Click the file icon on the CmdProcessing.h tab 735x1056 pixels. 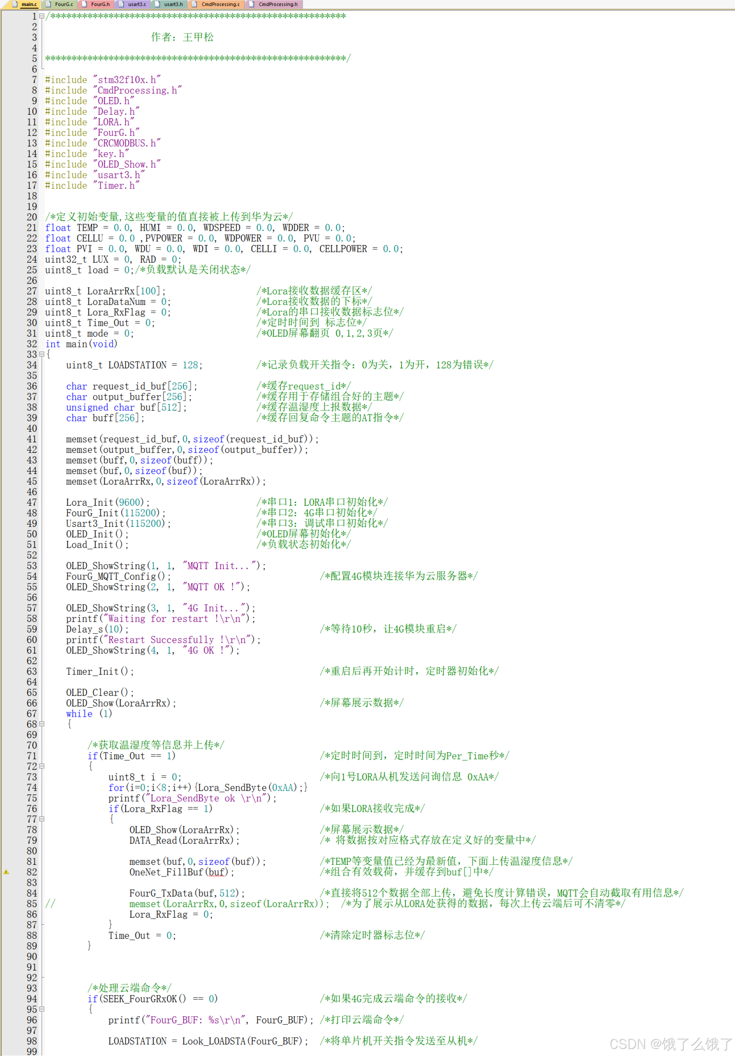pyautogui.click(x=252, y=4)
